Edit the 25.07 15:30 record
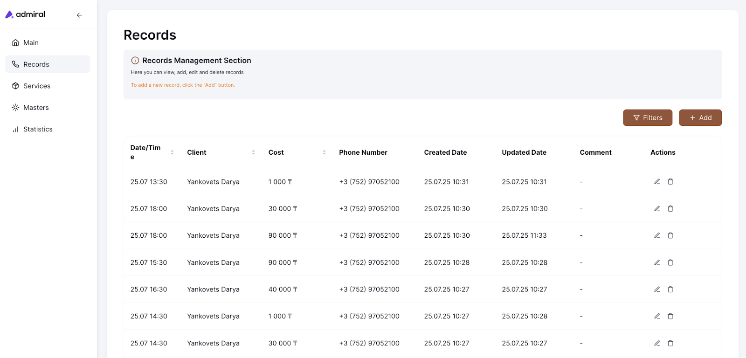This screenshot has width=746, height=358. pos(657,262)
